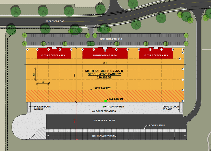Click the red 185' dimension text
This screenshot has height=151, width=211.
point(75,121)
